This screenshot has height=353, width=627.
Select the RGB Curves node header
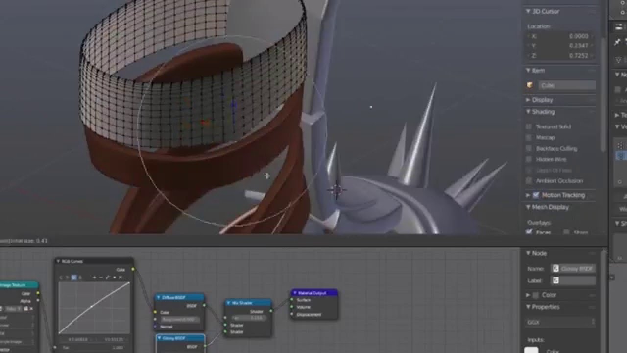94,261
